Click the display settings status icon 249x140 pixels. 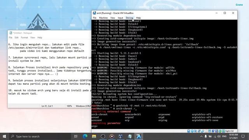(x=210, y=131)
